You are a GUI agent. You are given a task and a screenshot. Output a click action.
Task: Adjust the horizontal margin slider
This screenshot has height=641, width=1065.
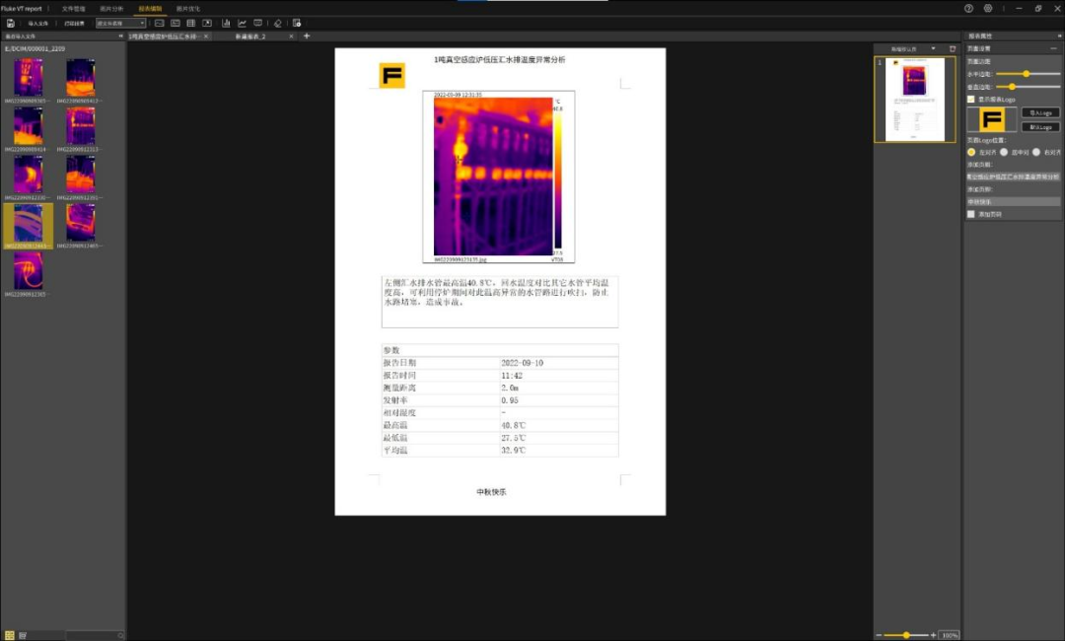pos(1027,74)
